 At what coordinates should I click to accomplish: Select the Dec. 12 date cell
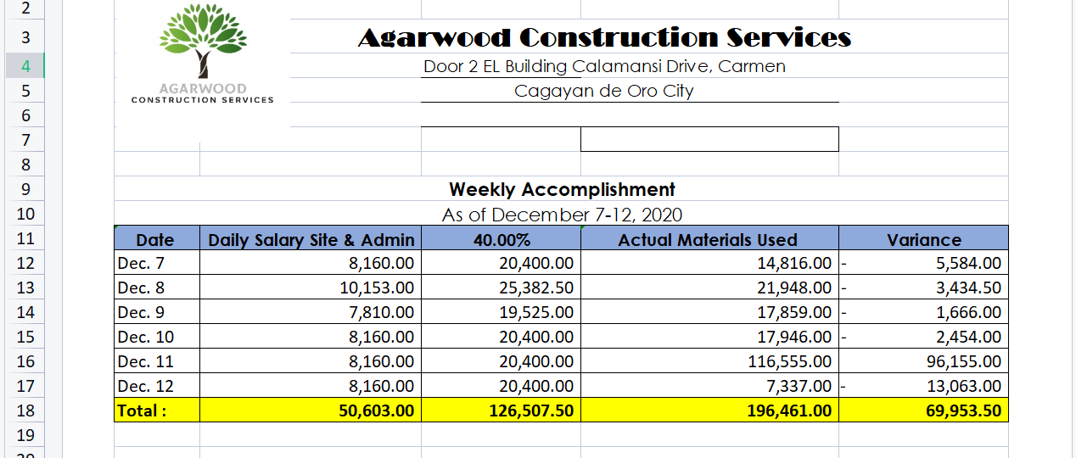tap(156, 386)
